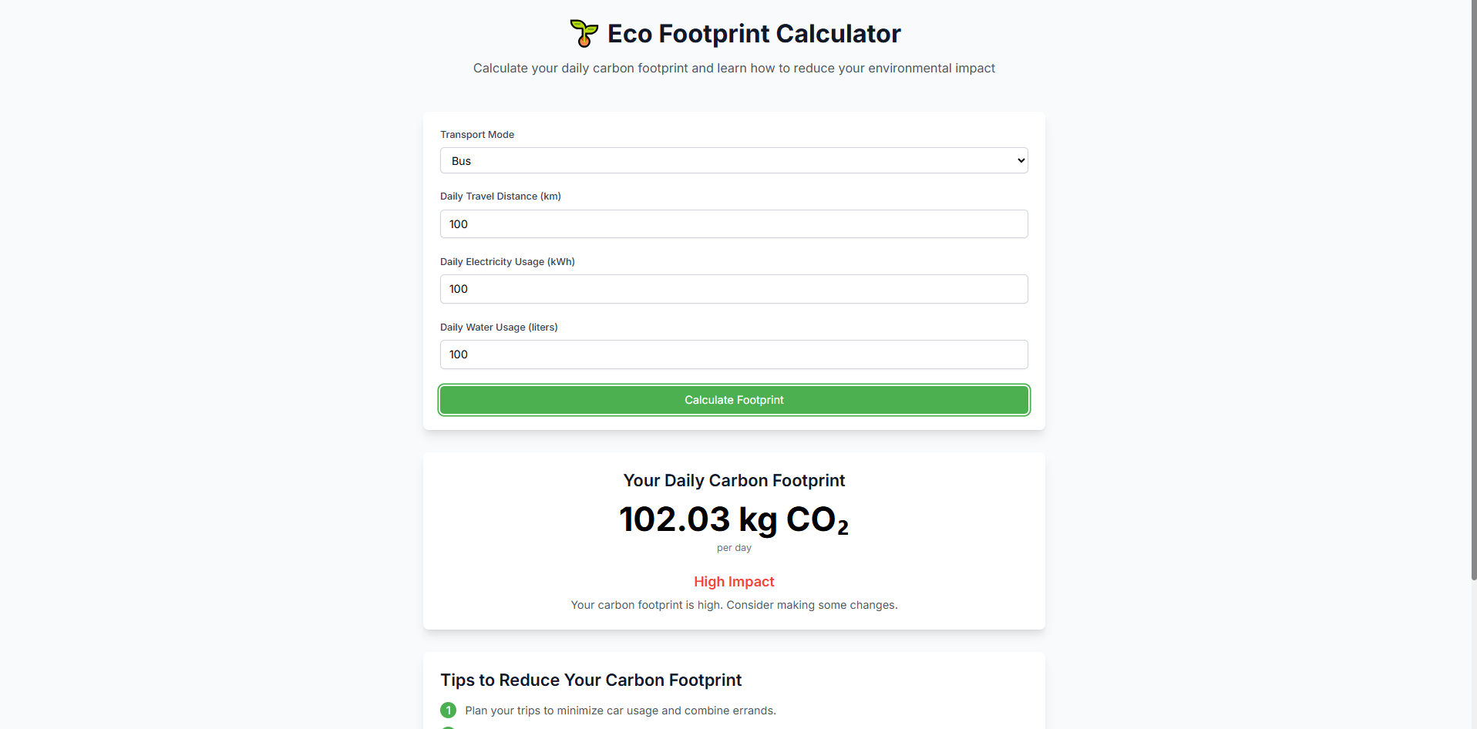
Task: Click the Eco Footprint Calculator title
Action: point(754,34)
